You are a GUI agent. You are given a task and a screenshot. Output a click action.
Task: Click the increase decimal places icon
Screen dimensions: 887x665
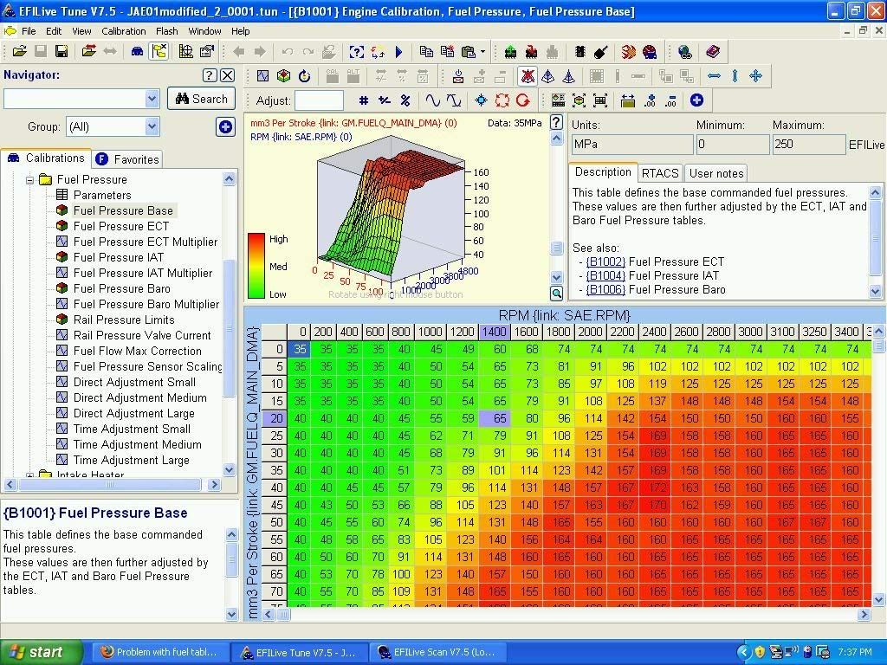pos(650,100)
